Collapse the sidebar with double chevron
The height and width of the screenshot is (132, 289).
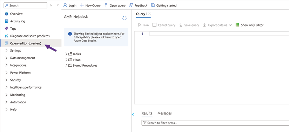(58, 5)
